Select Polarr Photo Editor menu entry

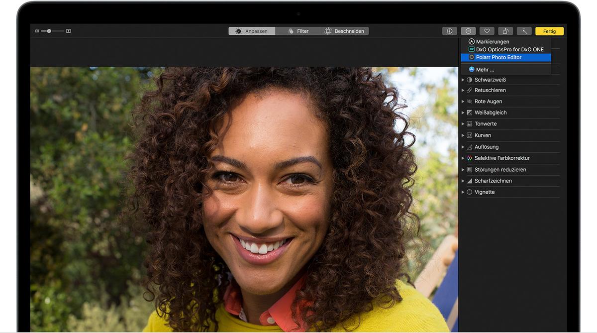506,57
